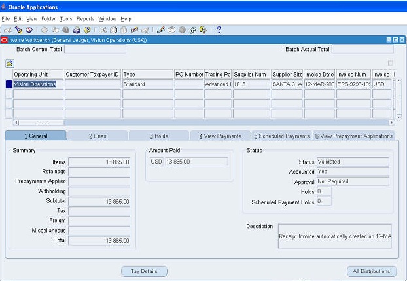Click the Next Step toolbar icon
407x281 pixels.
(55, 30)
